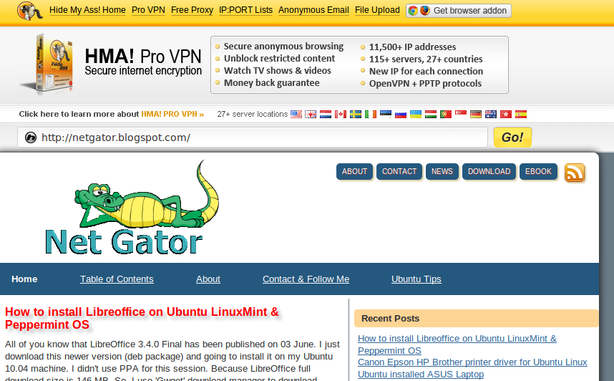Click the HMA Pro VPN box image

[x=47, y=64]
